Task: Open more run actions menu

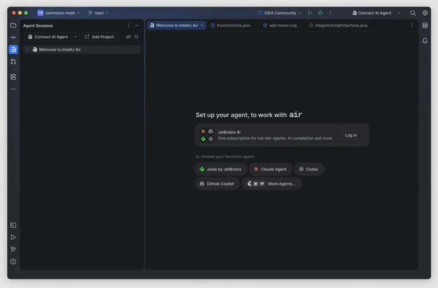Action: point(331,13)
